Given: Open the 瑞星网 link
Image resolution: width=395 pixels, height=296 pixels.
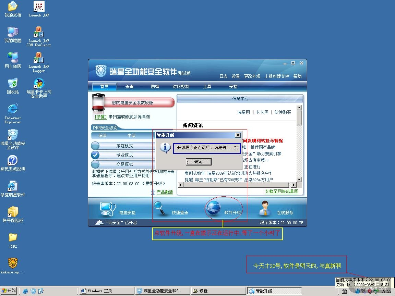Looking at the screenshot, I should [x=243, y=112].
